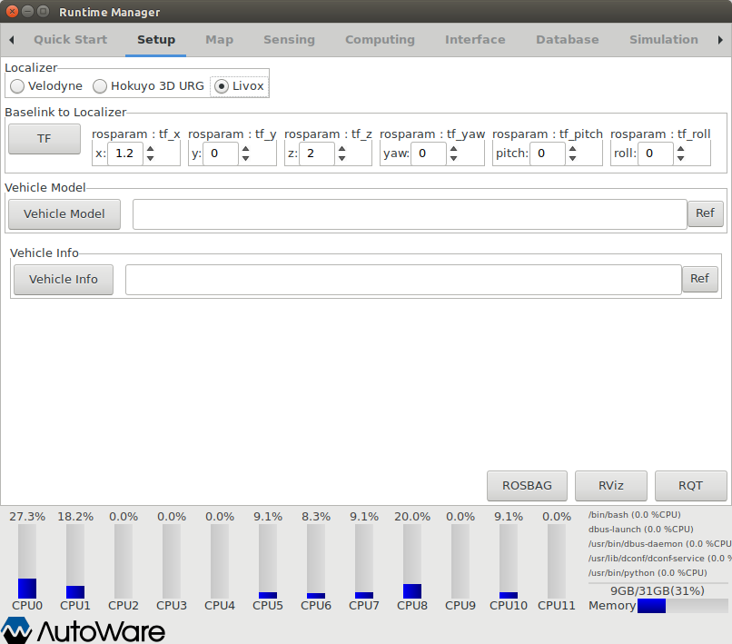
Task: Decrease the roll value
Action: [680, 158]
